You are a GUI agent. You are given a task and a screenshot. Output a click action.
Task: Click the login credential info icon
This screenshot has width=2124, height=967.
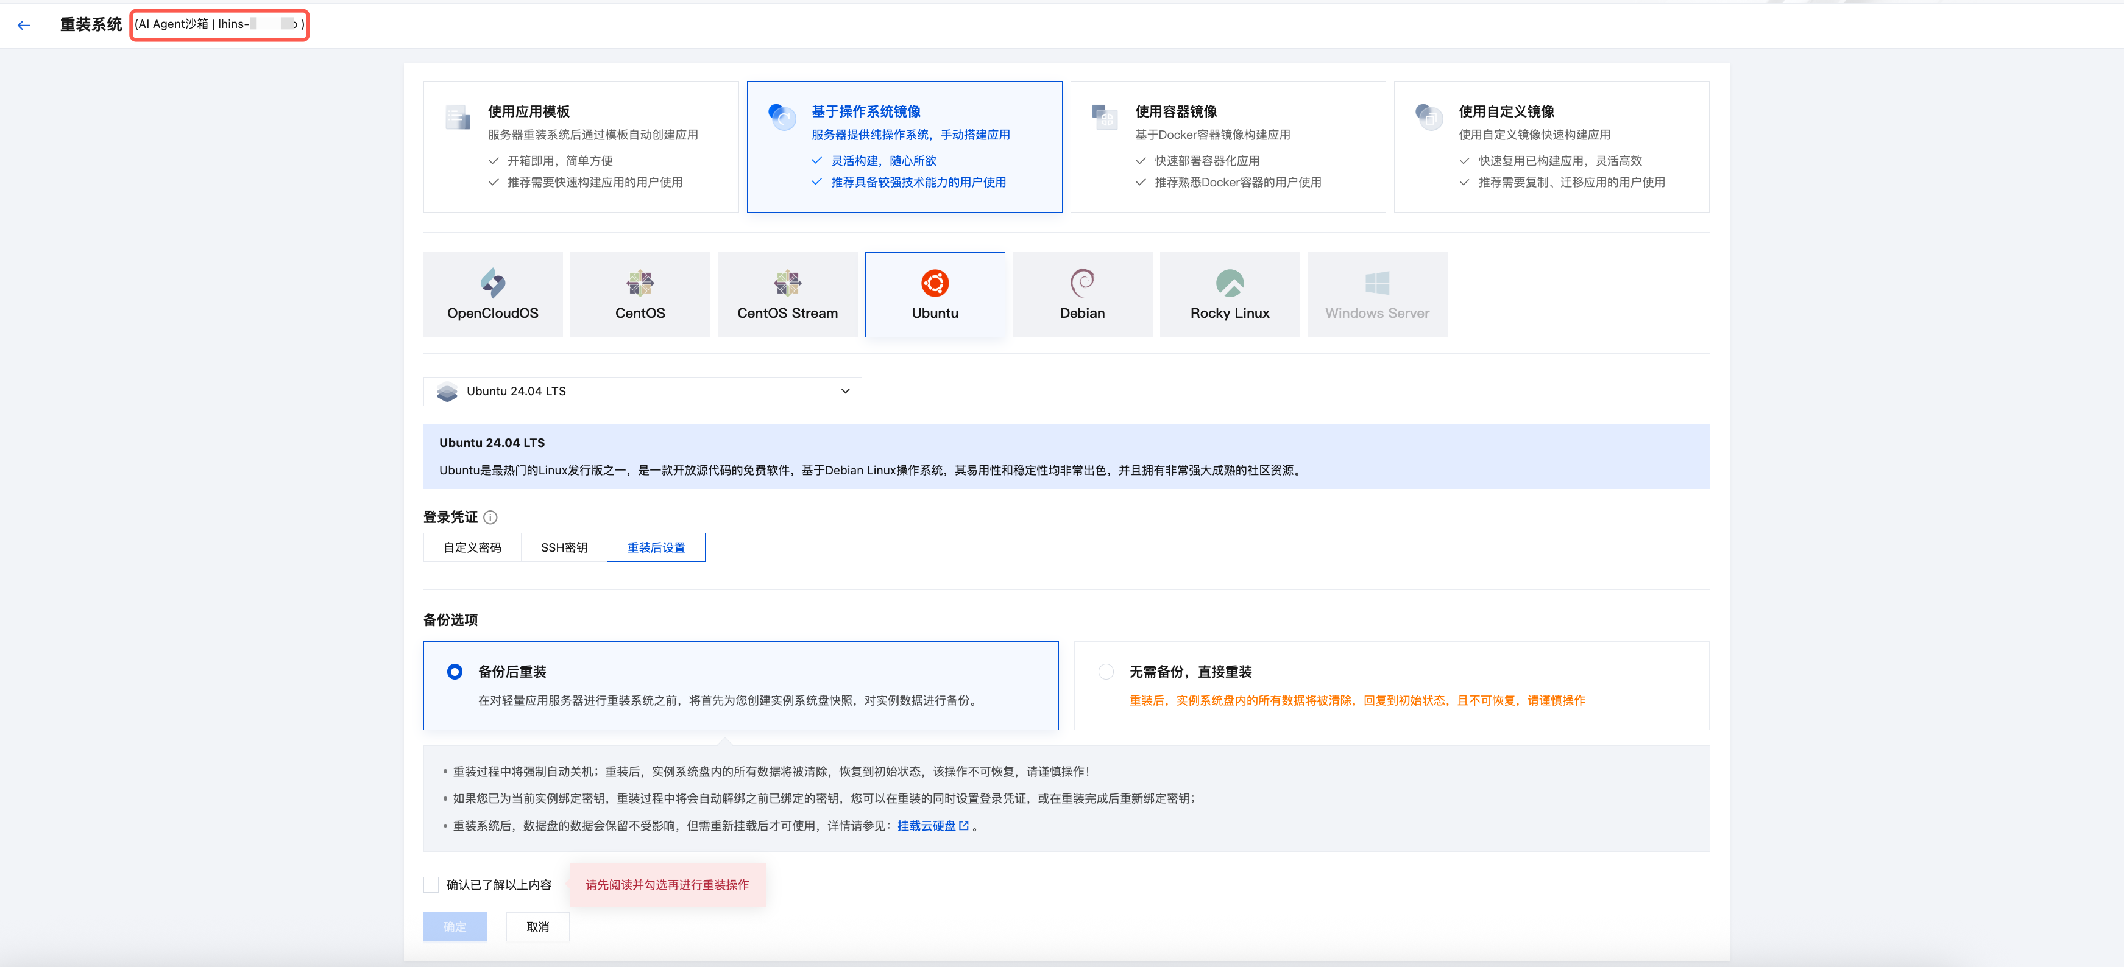pyautogui.click(x=490, y=518)
